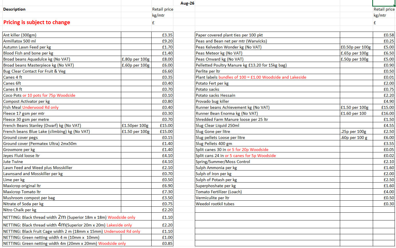Viewport: 396px width, 248px height.
Task: Select the Description header cell
Action: [x=62, y=9]
